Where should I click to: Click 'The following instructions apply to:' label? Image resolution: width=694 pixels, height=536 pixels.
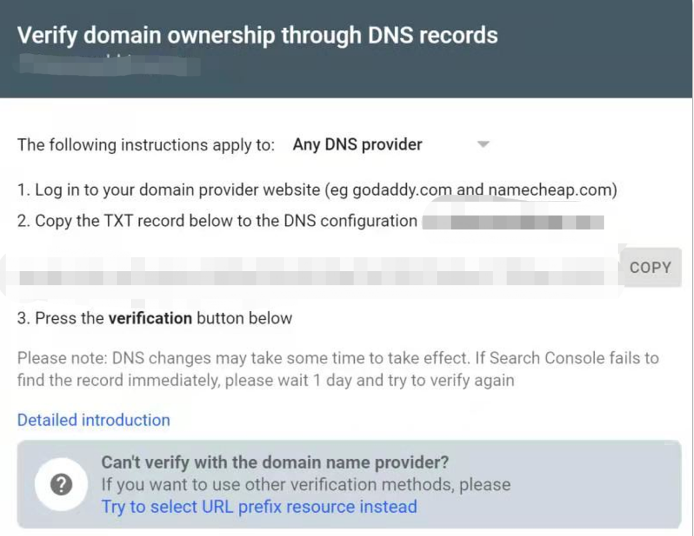pos(146,145)
